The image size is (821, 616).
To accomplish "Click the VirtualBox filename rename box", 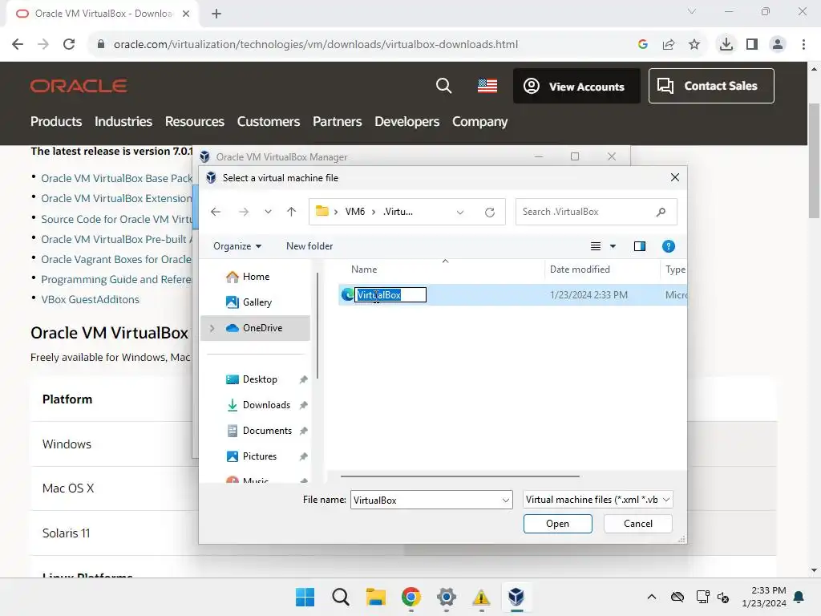I will [390, 295].
